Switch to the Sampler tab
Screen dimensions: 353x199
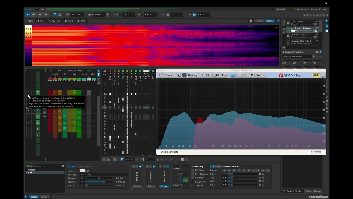pyautogui.click(x=55, y=21)
